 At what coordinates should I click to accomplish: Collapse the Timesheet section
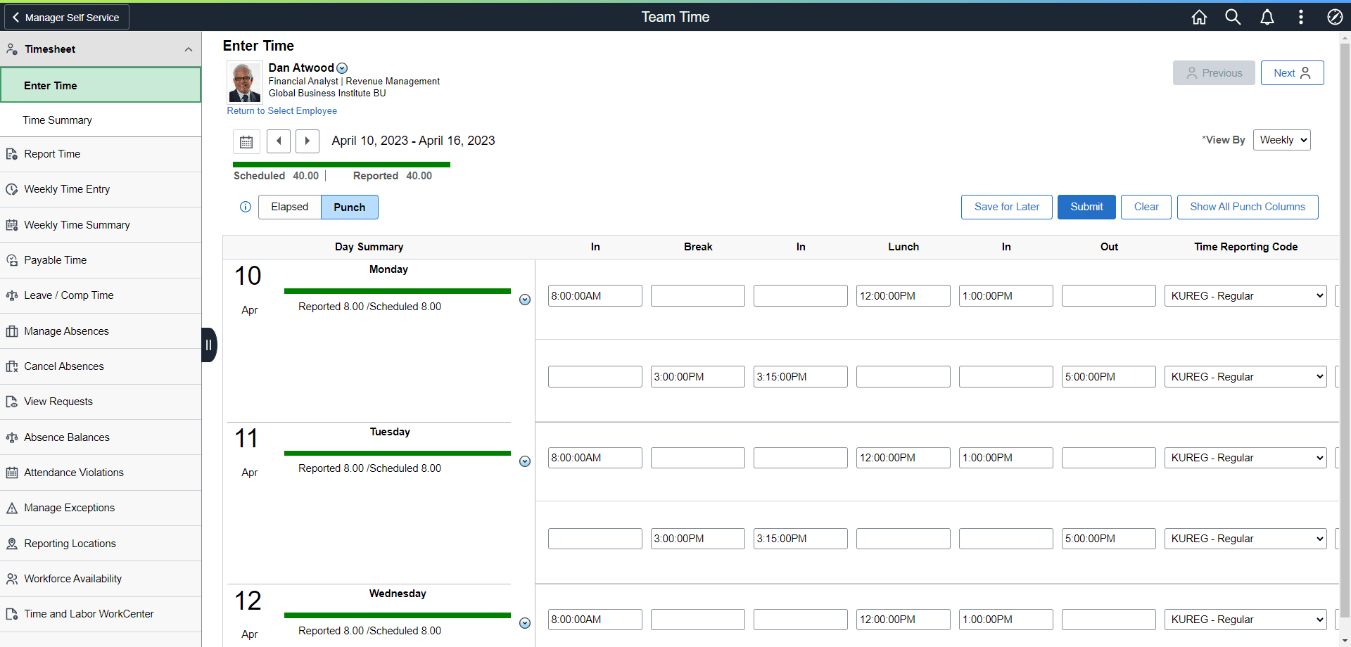pos(189,49)
